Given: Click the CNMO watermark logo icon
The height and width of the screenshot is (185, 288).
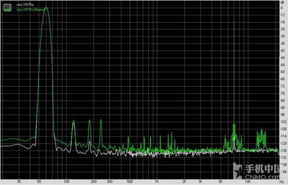Looking at the screenshot, I should click(x=238, y=171).
